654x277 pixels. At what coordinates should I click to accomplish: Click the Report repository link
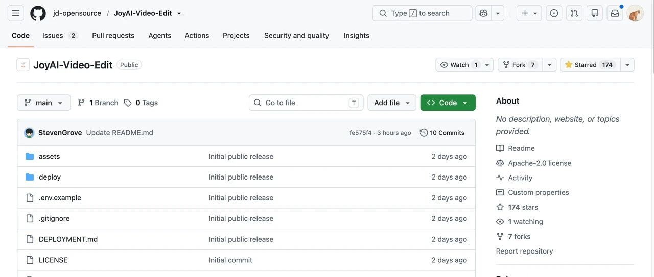tap(525, 251)
